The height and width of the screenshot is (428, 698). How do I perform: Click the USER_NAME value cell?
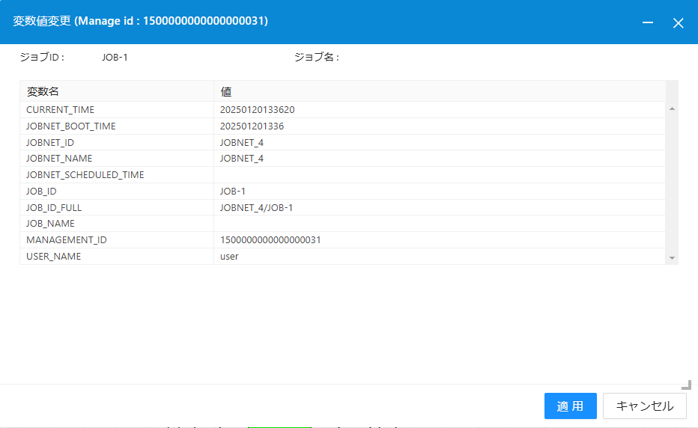(x=439, y=257)
